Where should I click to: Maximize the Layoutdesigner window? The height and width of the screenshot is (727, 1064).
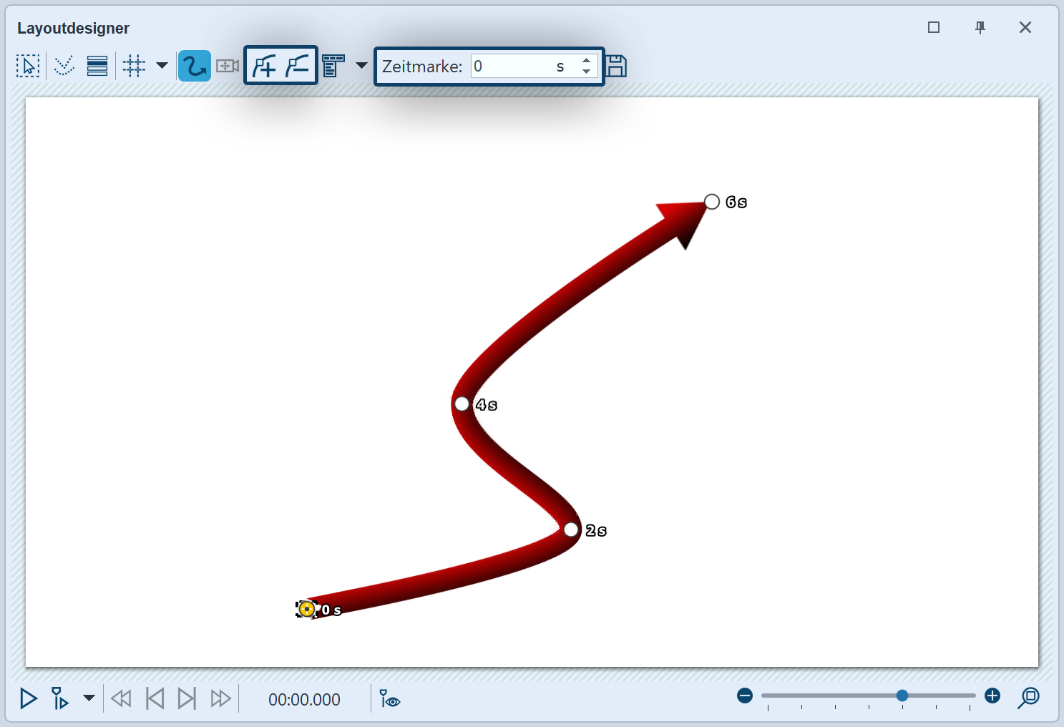(934, 27)
